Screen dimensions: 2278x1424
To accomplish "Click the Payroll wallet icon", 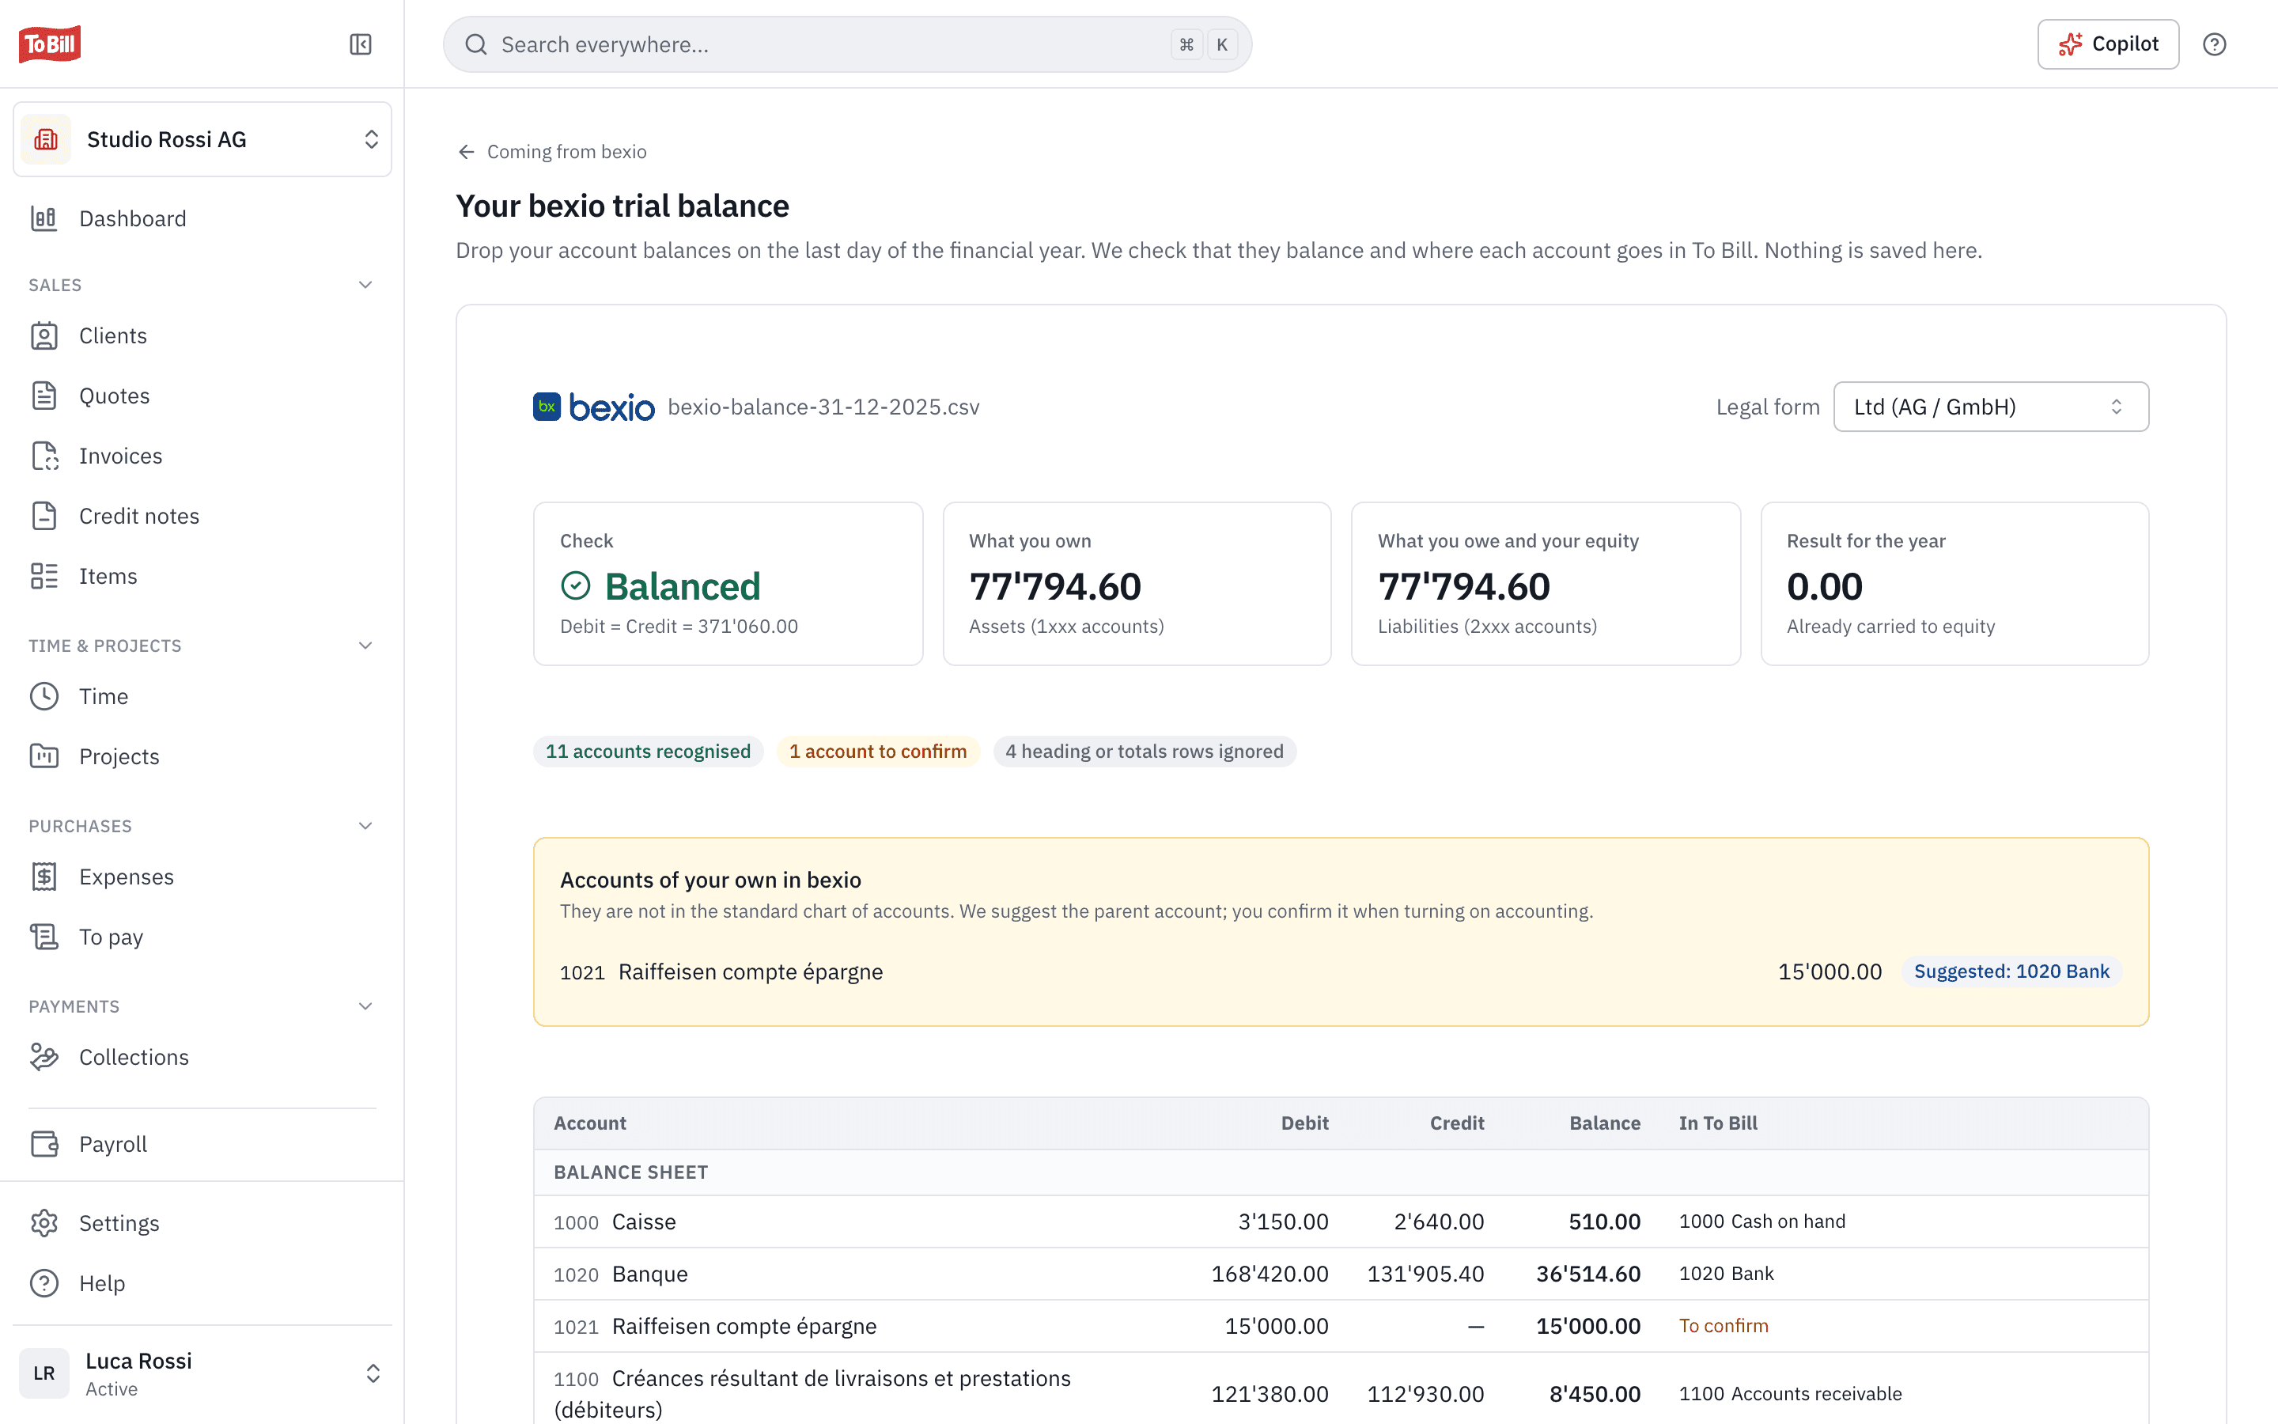I will [44, 1144].
